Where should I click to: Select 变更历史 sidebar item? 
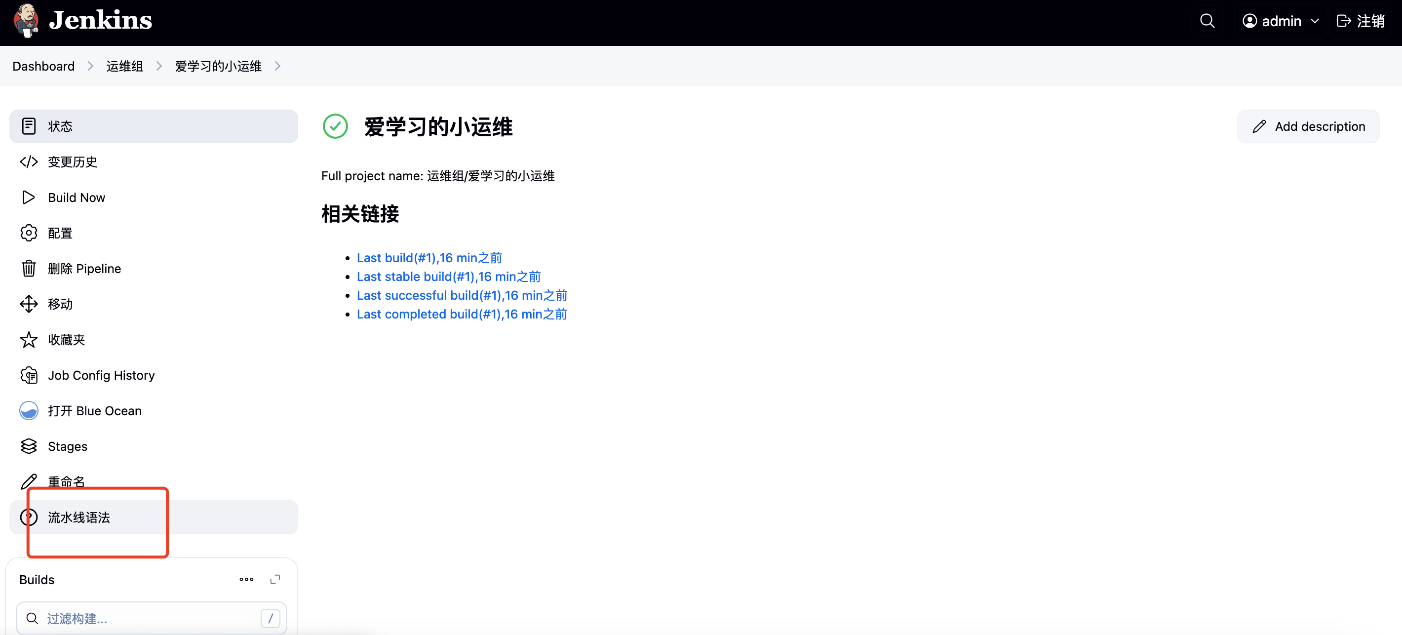coord(73,162)
